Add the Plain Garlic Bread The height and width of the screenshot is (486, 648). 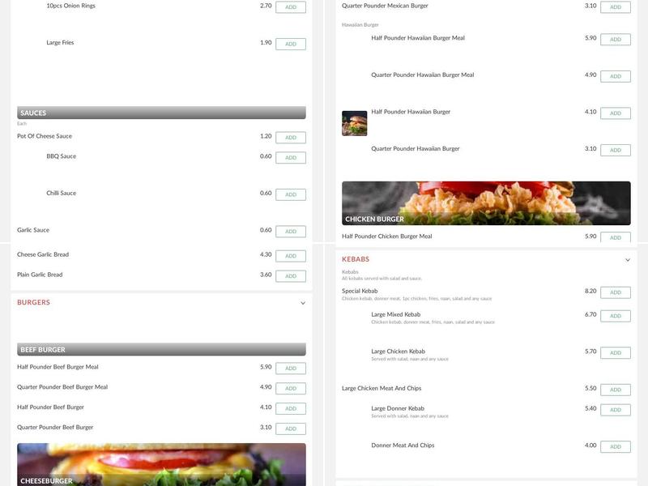pos(290,275)
